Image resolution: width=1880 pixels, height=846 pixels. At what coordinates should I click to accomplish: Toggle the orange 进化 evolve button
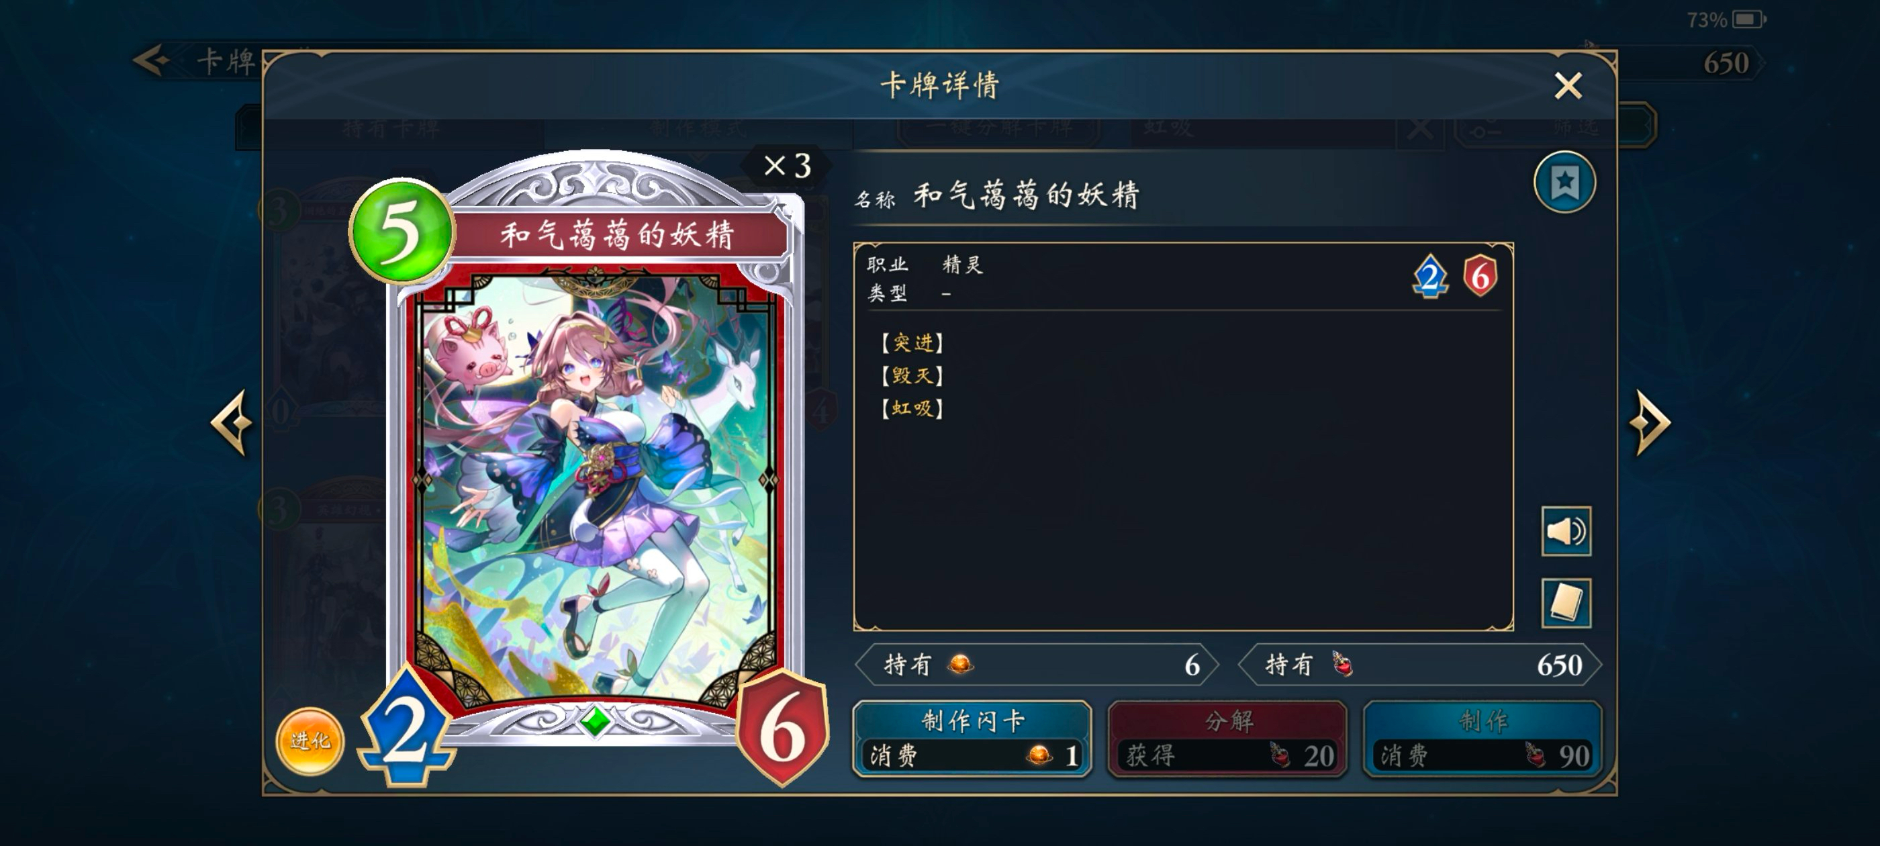pyautogui.click(x=310, y=741)
